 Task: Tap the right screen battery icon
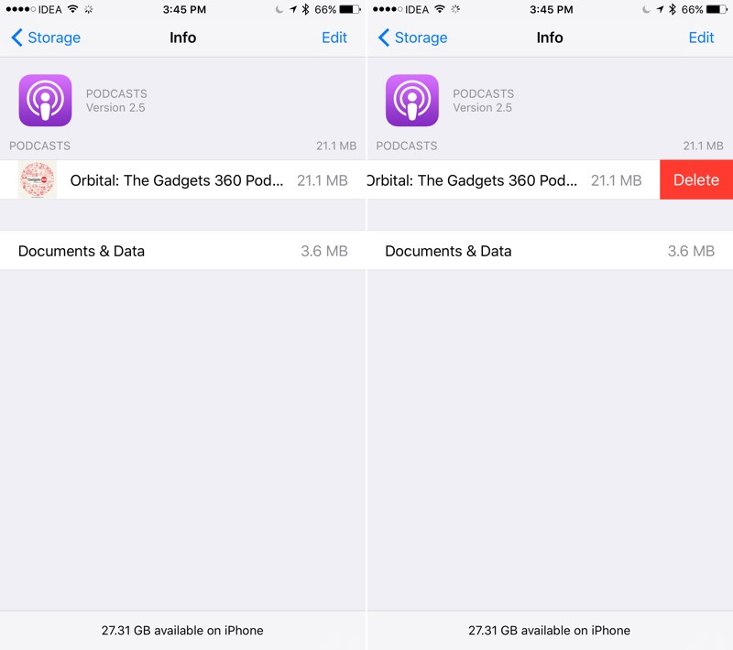717,9
